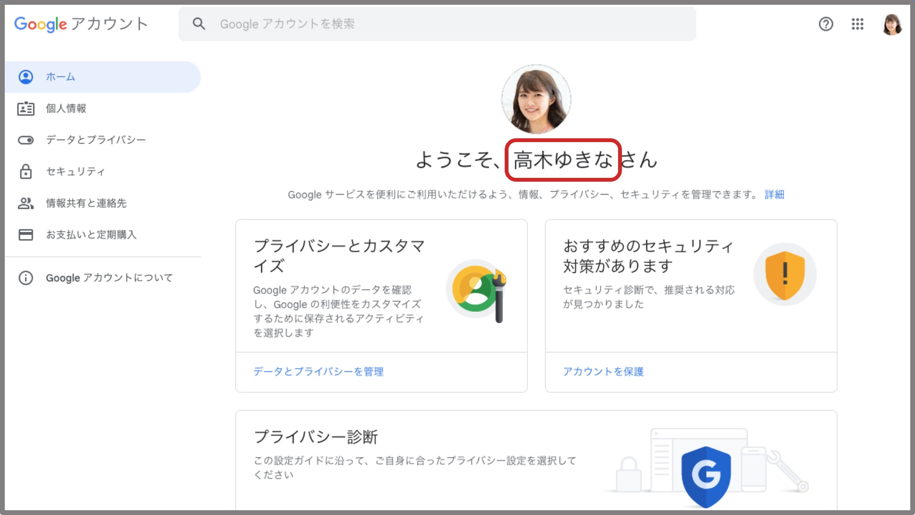Image resolution: width=915 pixels, height=515 pixels.
Task: Open the account avatar in top-right corner
Action: [892, 24]
